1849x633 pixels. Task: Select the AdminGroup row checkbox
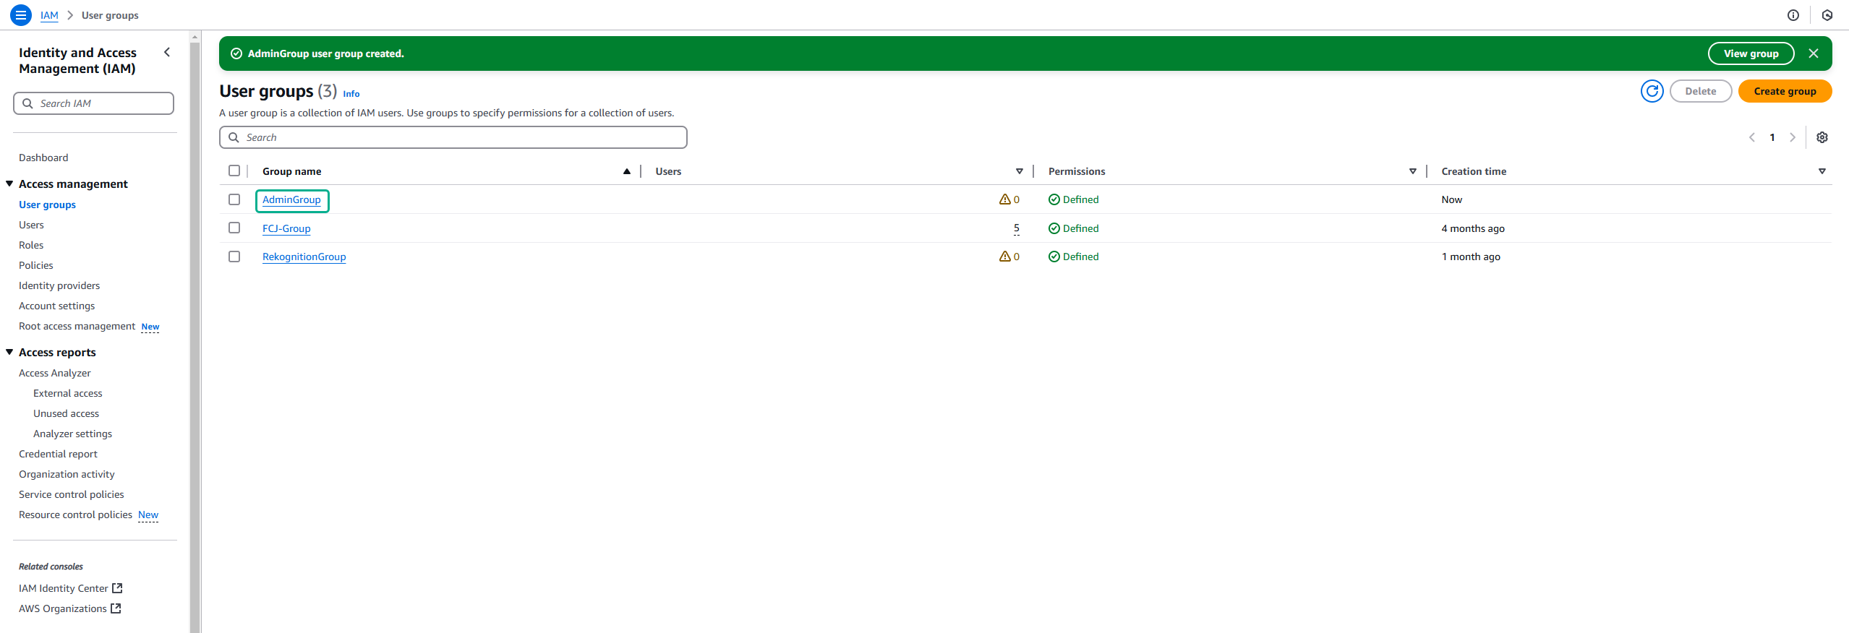point(234,199)
